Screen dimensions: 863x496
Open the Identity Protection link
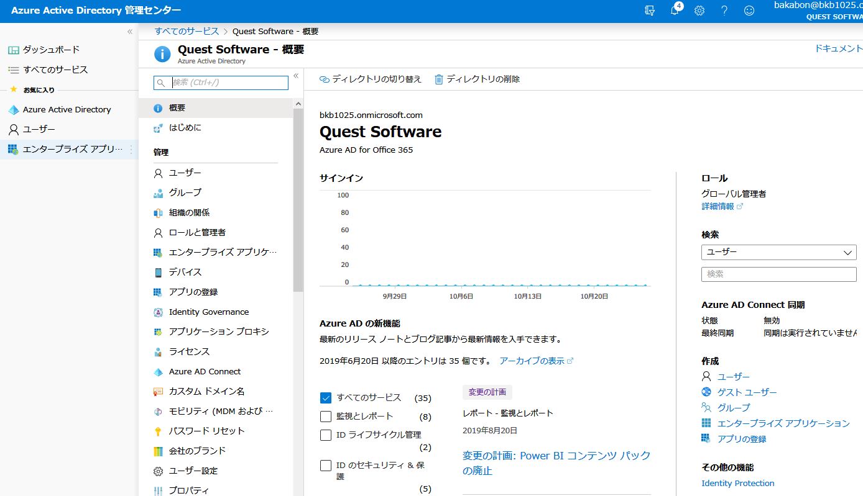coord(738,484)
